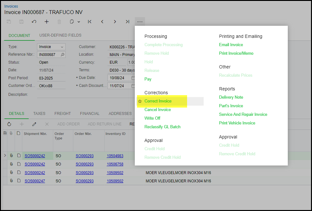Refresh the details grid

pyautogui.click(x=9, y=124)
